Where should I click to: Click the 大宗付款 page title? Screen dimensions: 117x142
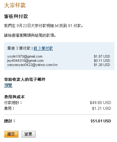pos(15,5)
